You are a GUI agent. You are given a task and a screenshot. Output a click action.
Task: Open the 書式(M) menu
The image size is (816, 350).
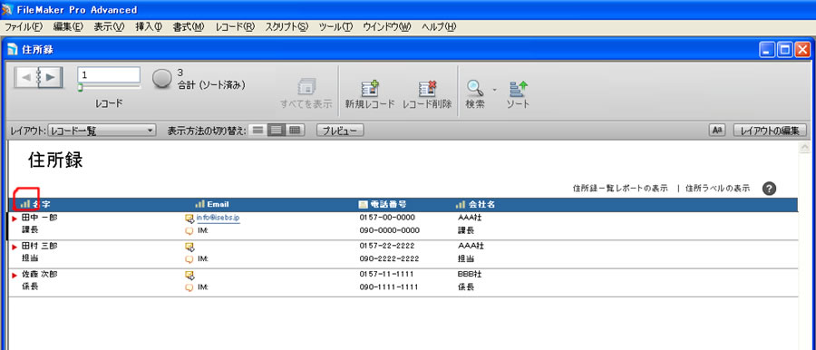click(189, 27)
